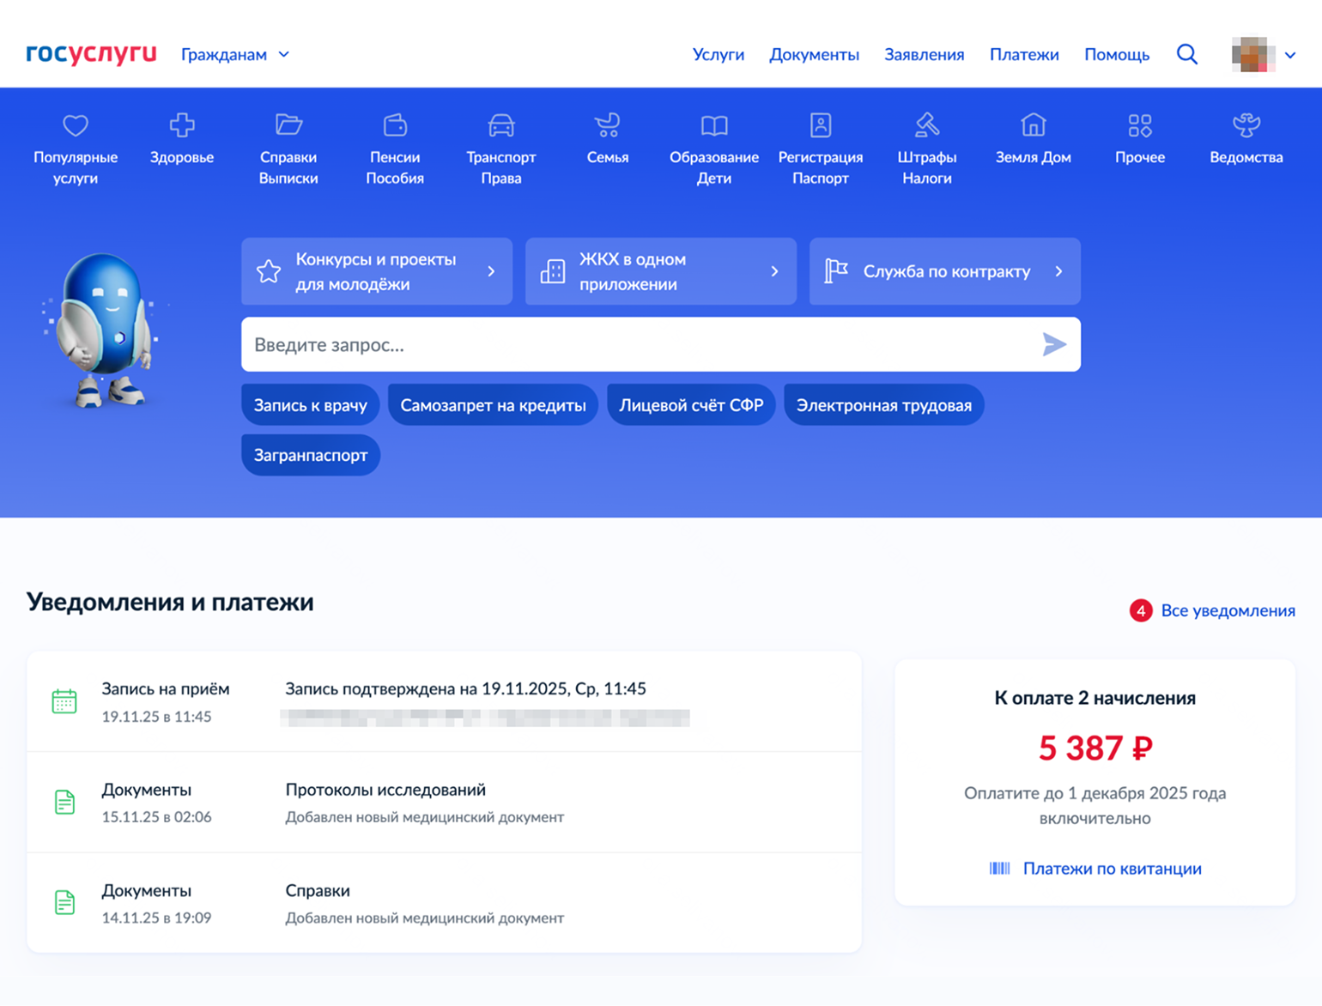Open the Все уведомления link
The height and width of the screenshot is (1006, 1322).
pos(1228,610)
